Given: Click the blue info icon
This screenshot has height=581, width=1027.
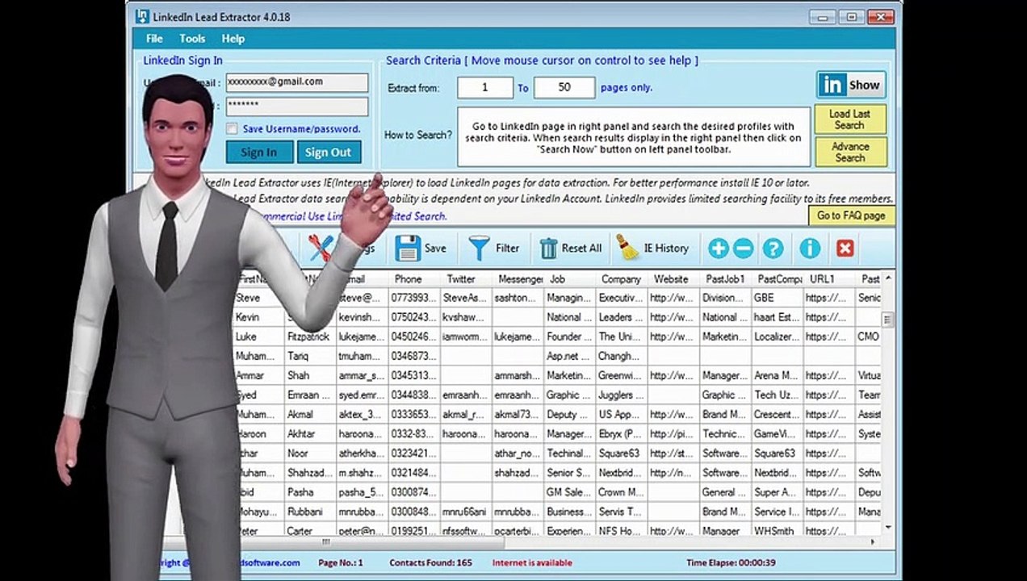Looking at the screenshot, I should (810, 249).
